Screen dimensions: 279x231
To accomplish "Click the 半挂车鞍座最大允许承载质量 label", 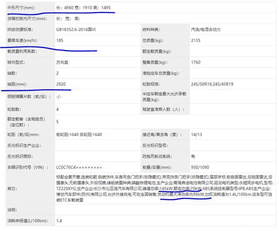I will coord(164,97).
